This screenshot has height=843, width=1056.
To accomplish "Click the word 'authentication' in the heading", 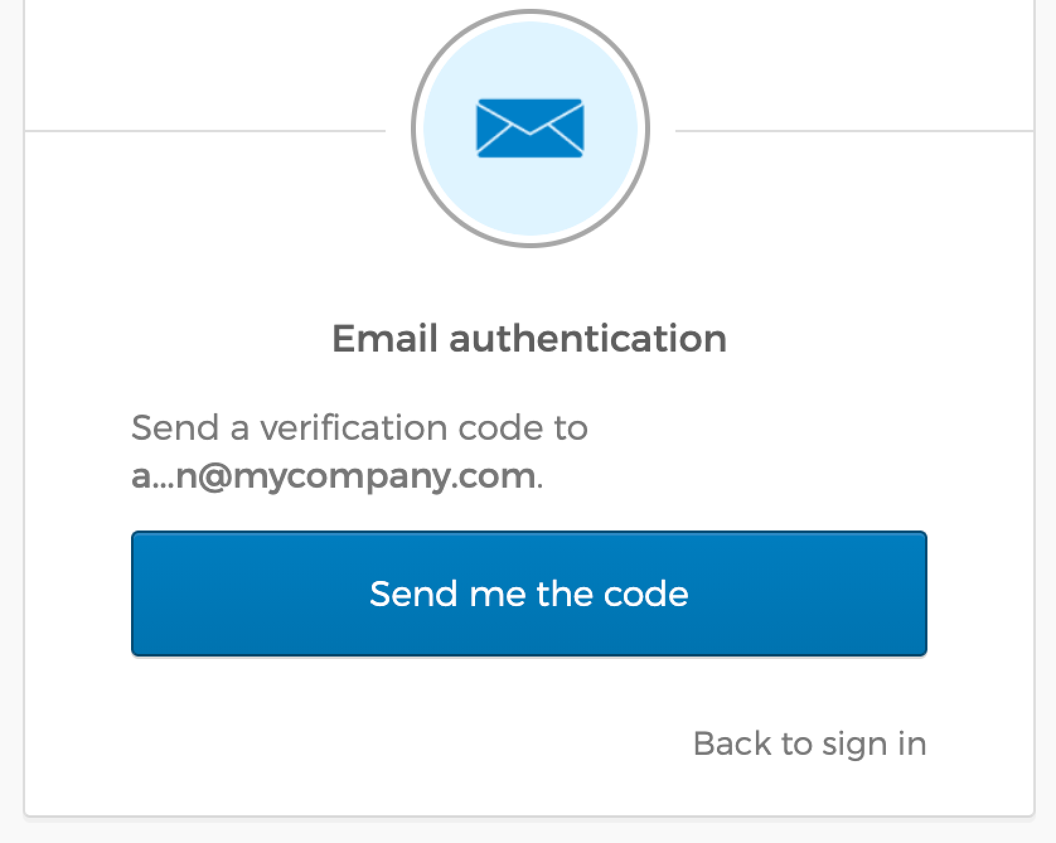I will pos(588,338).
